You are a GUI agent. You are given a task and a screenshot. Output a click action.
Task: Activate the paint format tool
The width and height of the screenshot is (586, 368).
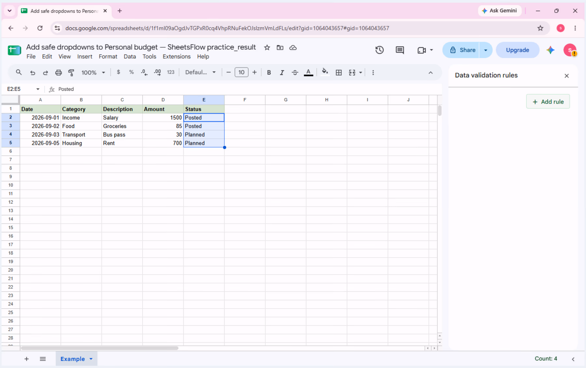(71, 72)
